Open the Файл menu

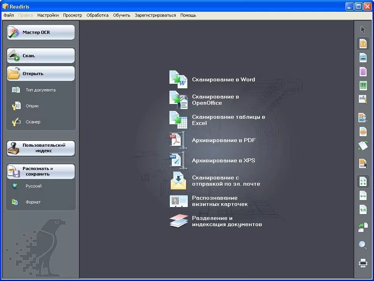[9, 15]
